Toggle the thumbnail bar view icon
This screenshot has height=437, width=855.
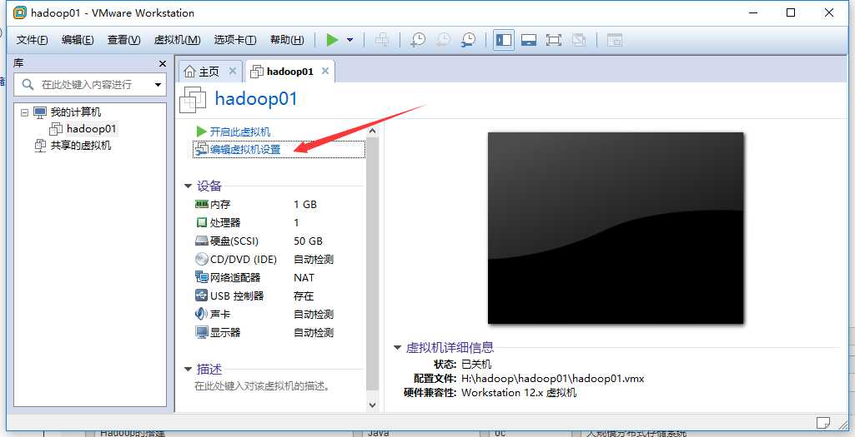pyautogui.click(x=528, y=40)
